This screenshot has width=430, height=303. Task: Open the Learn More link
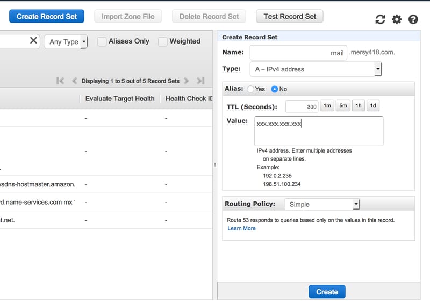coord(241,228)
